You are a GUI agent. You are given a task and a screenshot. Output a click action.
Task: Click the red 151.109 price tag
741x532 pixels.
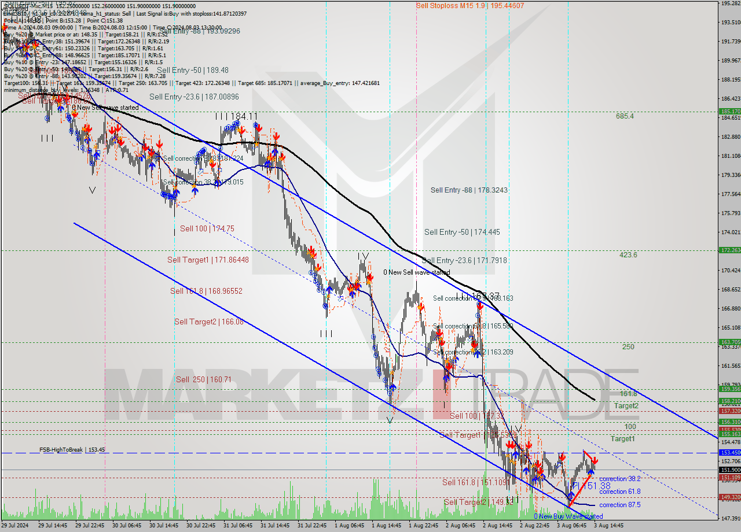point(729,478)
